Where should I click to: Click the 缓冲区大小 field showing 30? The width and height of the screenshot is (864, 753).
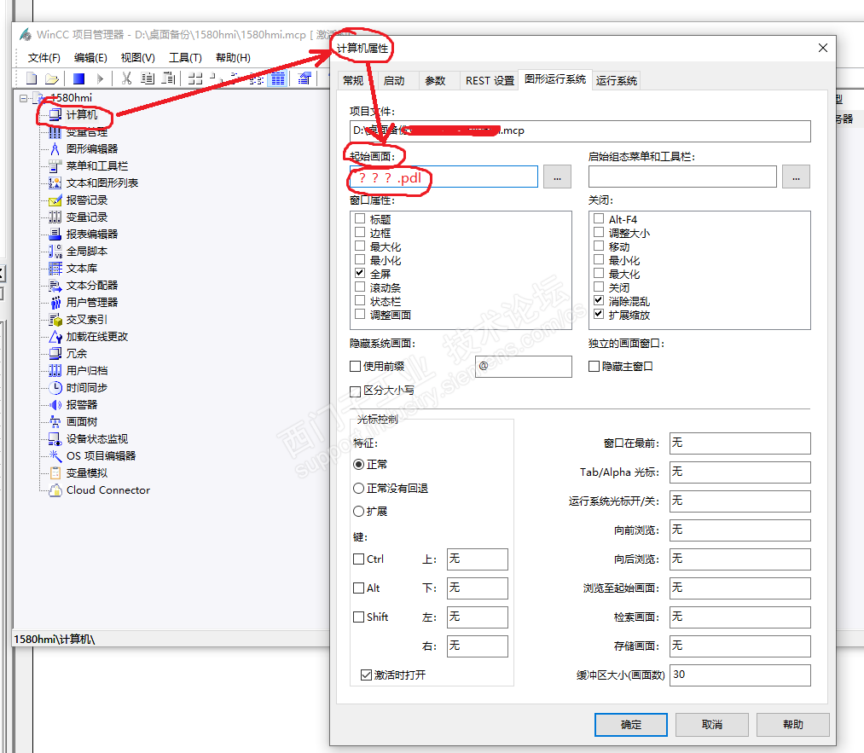click(740, 675)
